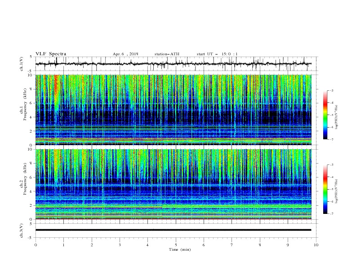
Task: Click the "-3" label on ch.2 color bar
Action: [x=332, y=165]
